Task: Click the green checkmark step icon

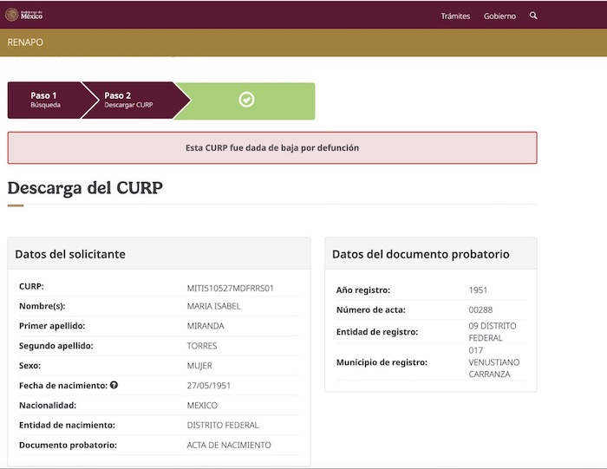Action: point(246,101)
